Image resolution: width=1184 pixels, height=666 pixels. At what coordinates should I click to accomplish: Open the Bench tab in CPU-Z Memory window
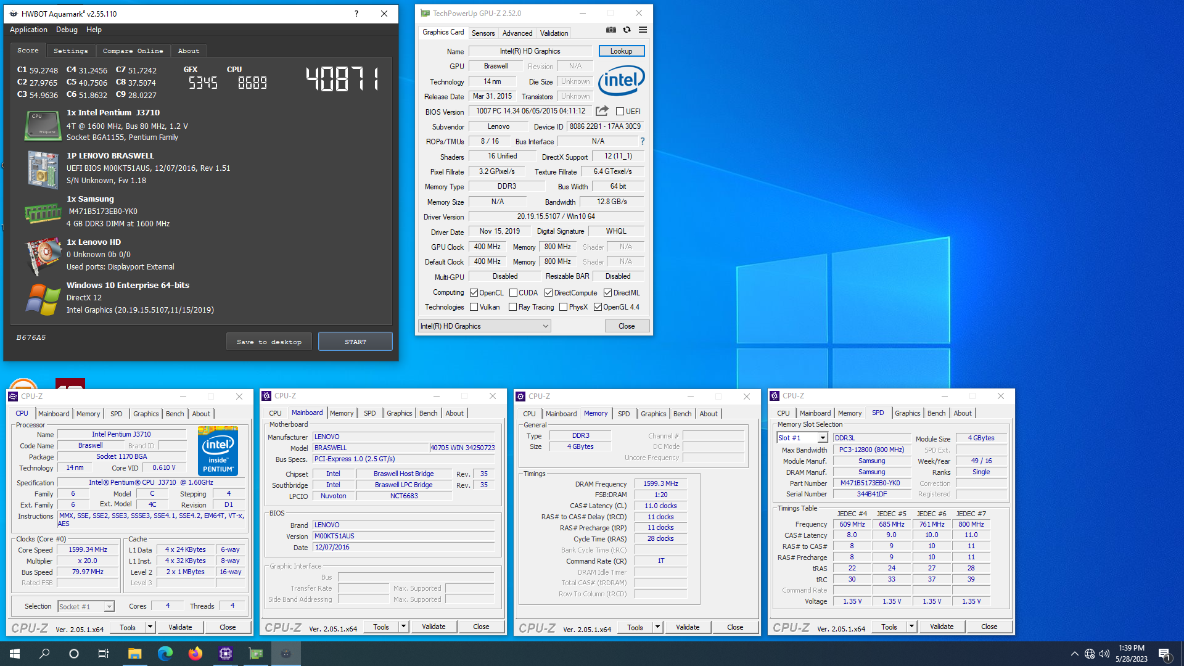pyautogui.click(x=682, y=414)
